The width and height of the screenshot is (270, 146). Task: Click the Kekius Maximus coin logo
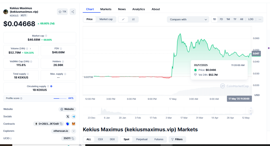coord(6,12)
